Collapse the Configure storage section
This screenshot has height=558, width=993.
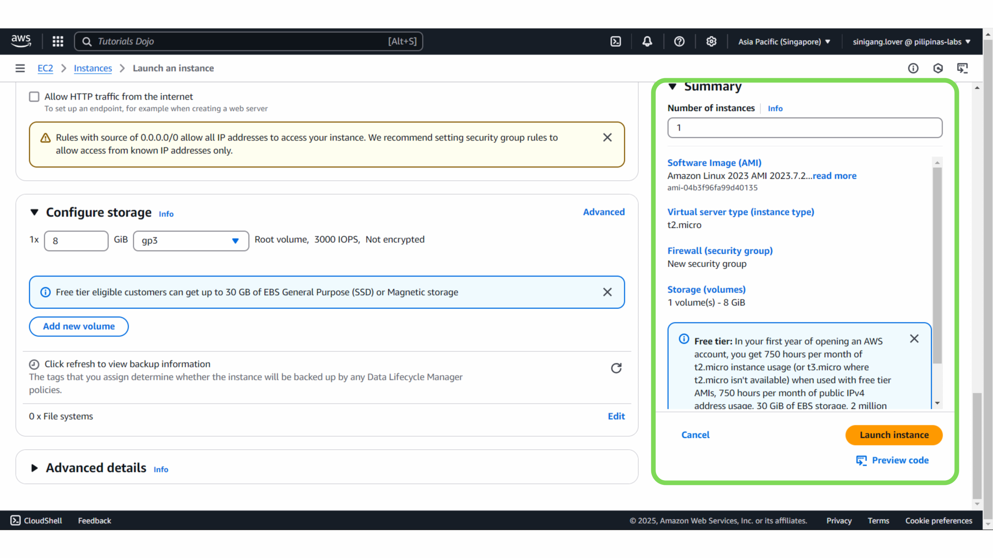pyautogui.click(x=35, y=212)
